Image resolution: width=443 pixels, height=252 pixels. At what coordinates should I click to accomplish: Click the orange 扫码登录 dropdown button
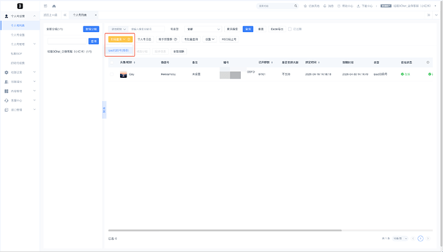tap(120, 39)
